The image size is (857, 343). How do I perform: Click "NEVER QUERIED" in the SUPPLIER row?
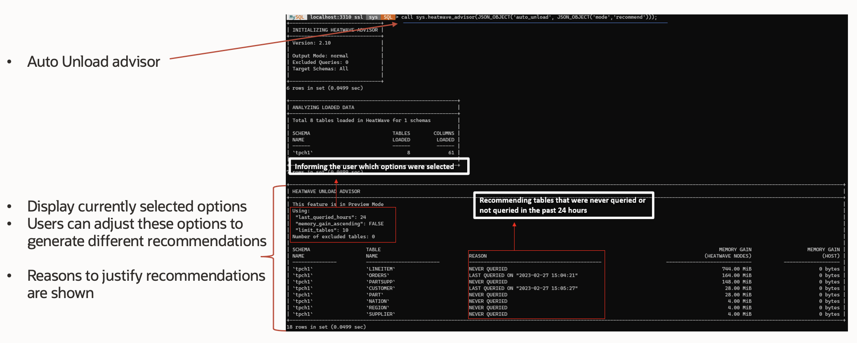tap(488, 314)
